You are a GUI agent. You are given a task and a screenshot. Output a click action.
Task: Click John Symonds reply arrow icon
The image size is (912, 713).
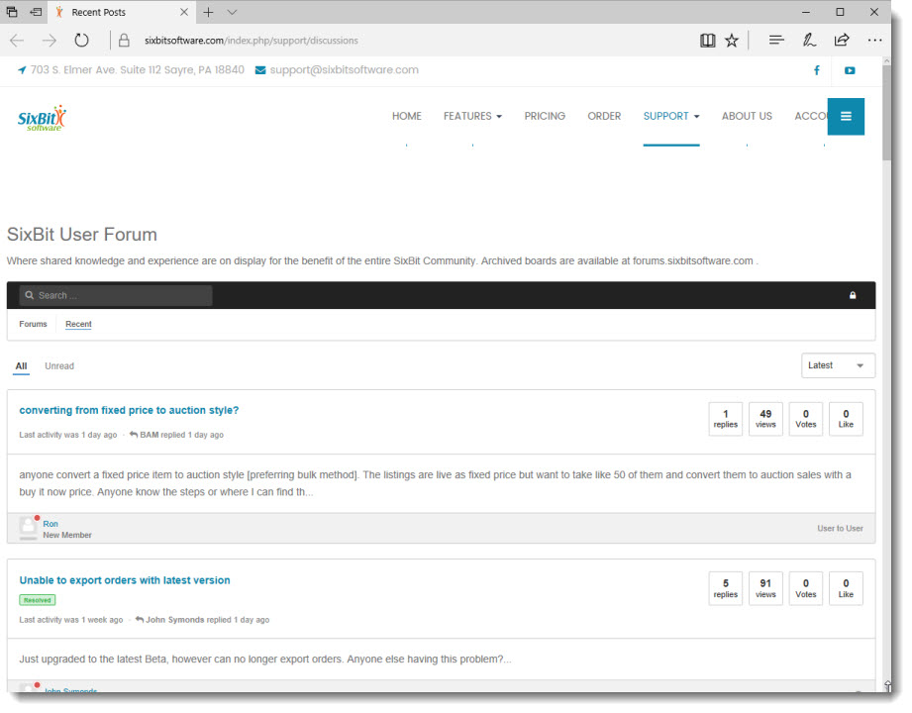[x=140, y=619]
